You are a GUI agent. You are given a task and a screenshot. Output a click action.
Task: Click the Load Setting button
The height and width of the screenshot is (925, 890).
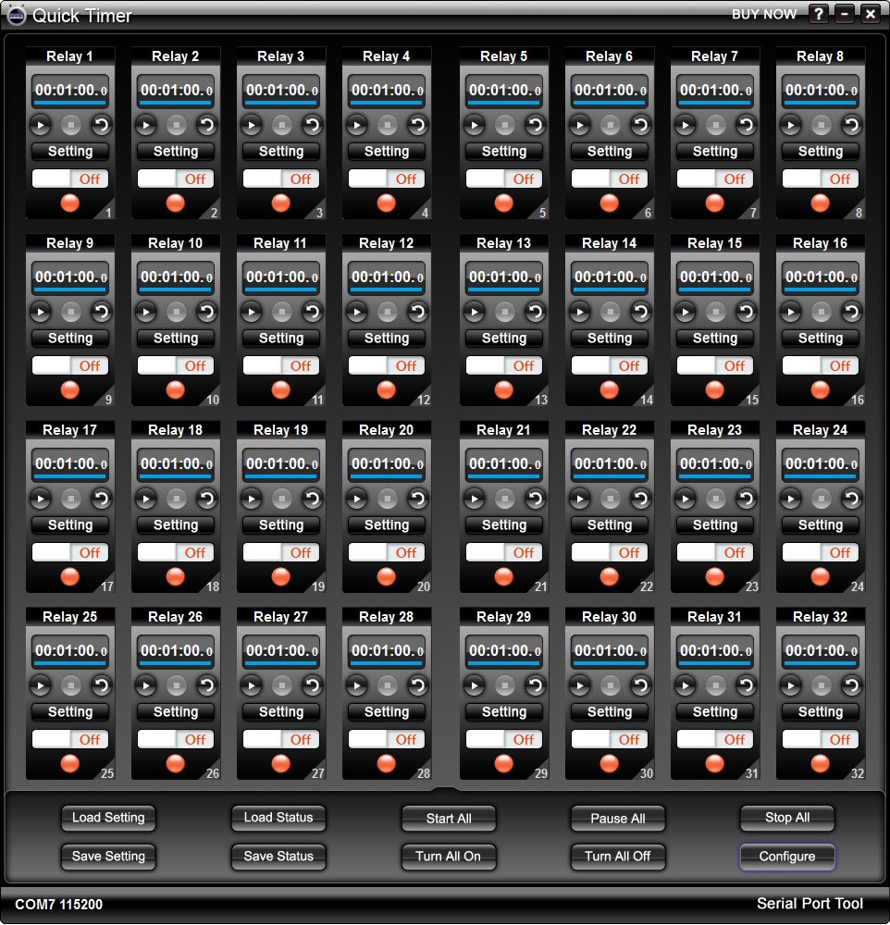tap(108, 818)
